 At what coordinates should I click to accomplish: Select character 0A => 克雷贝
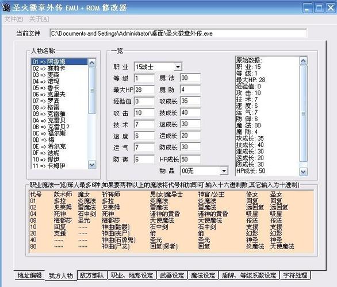60,121
